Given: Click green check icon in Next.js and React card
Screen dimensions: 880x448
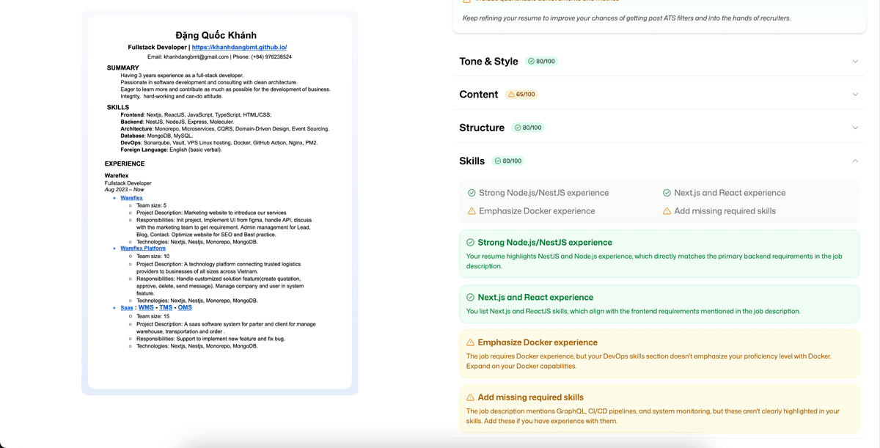Looking at the screenshot, I should pos(470,298).
